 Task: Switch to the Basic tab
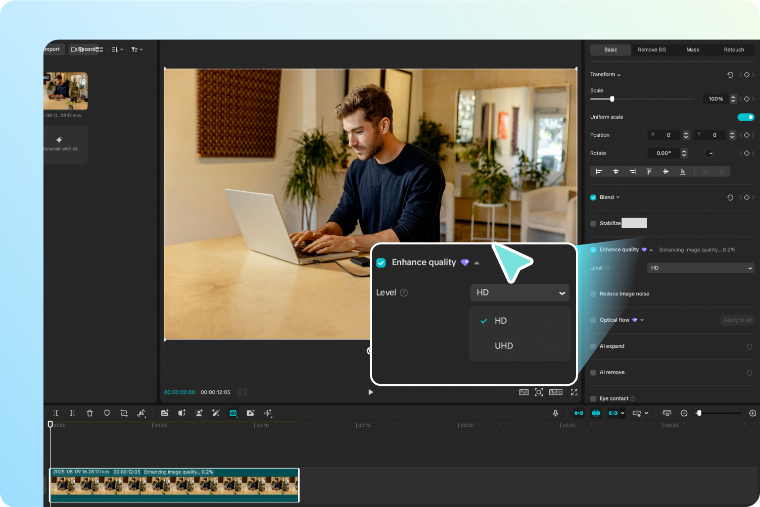(611, 50)
